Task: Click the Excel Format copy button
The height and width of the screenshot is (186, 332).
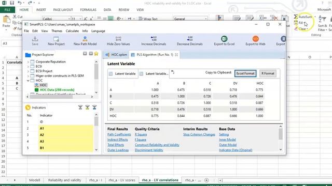Action: (x=245, y=73)
